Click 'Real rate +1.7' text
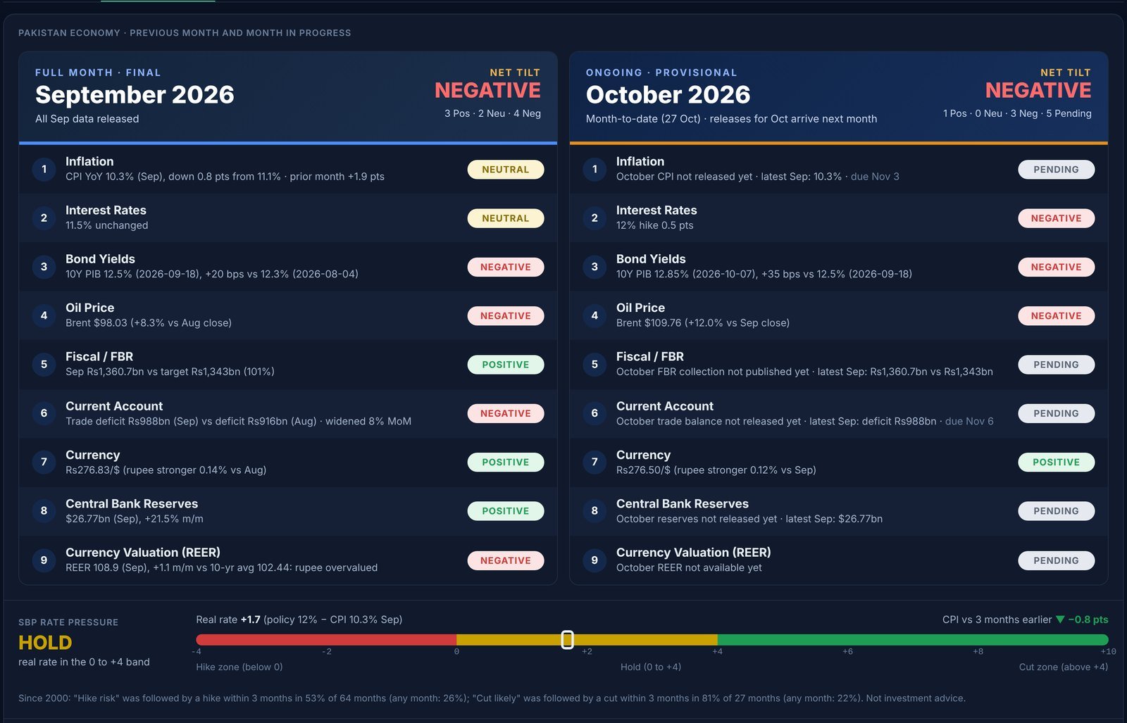1127x723 pixels. [x=228, y=620]
